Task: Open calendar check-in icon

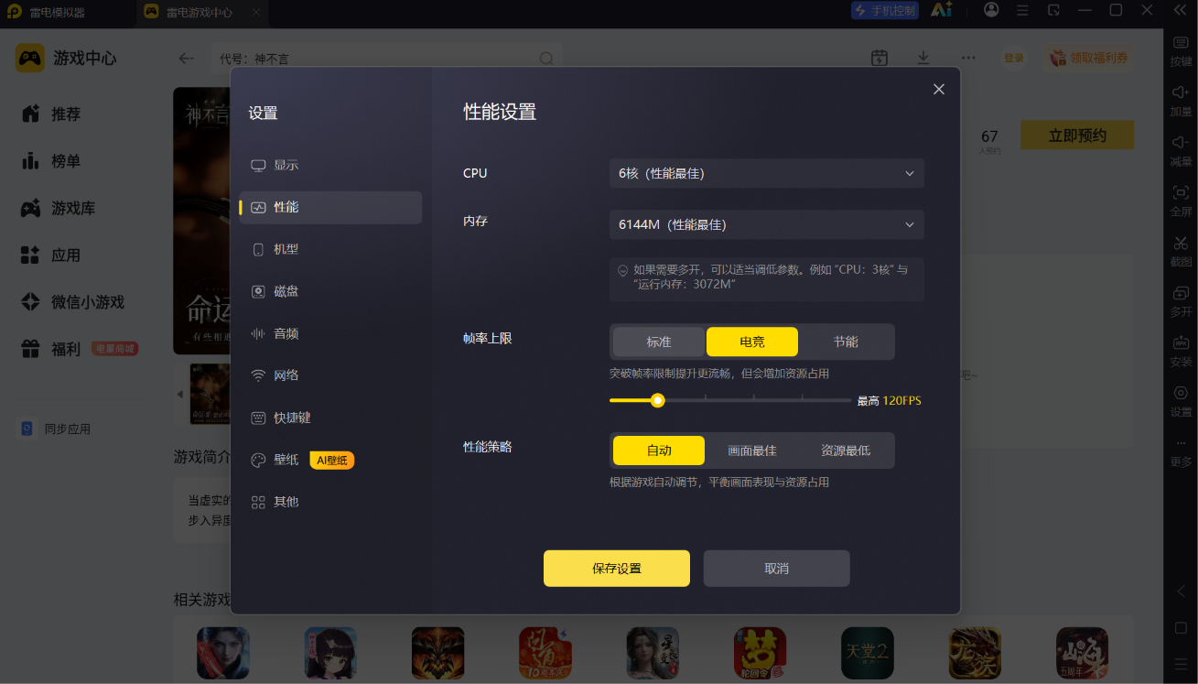Action: pos(880,58)
